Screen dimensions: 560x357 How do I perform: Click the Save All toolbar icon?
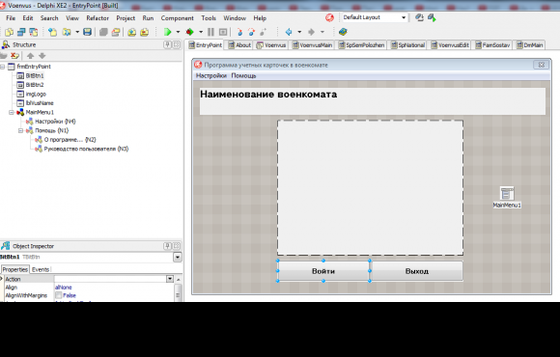103,32
